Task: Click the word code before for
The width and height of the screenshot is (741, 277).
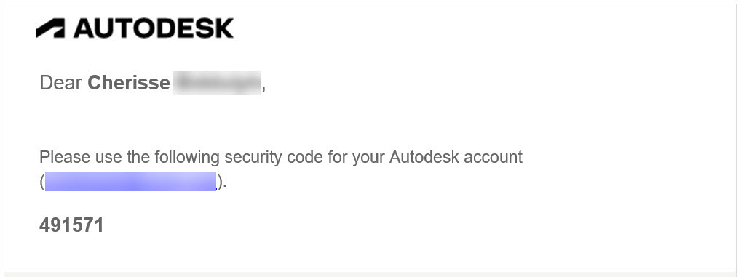Action: (x=305, y=157)
